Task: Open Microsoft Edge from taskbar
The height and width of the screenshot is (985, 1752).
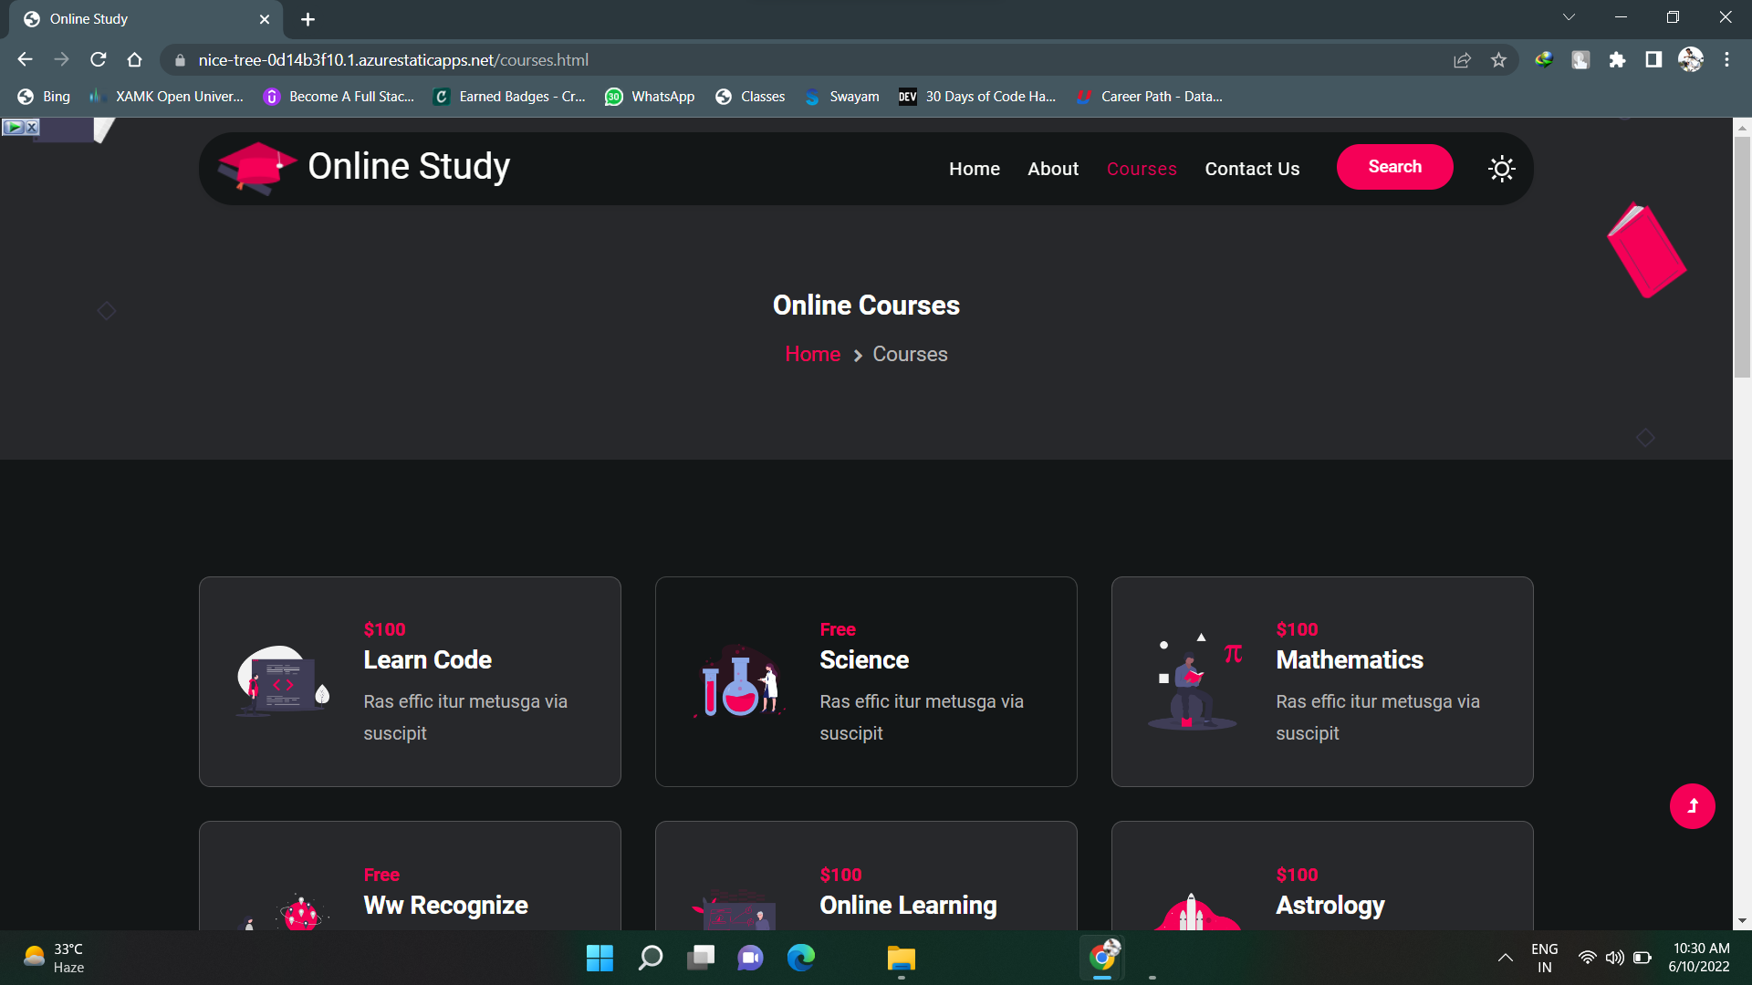Action: pos(800,958)
